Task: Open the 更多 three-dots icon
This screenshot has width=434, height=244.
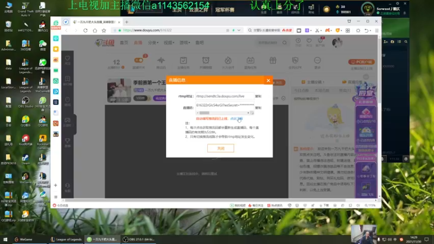Action: click(x=317, y=60)
